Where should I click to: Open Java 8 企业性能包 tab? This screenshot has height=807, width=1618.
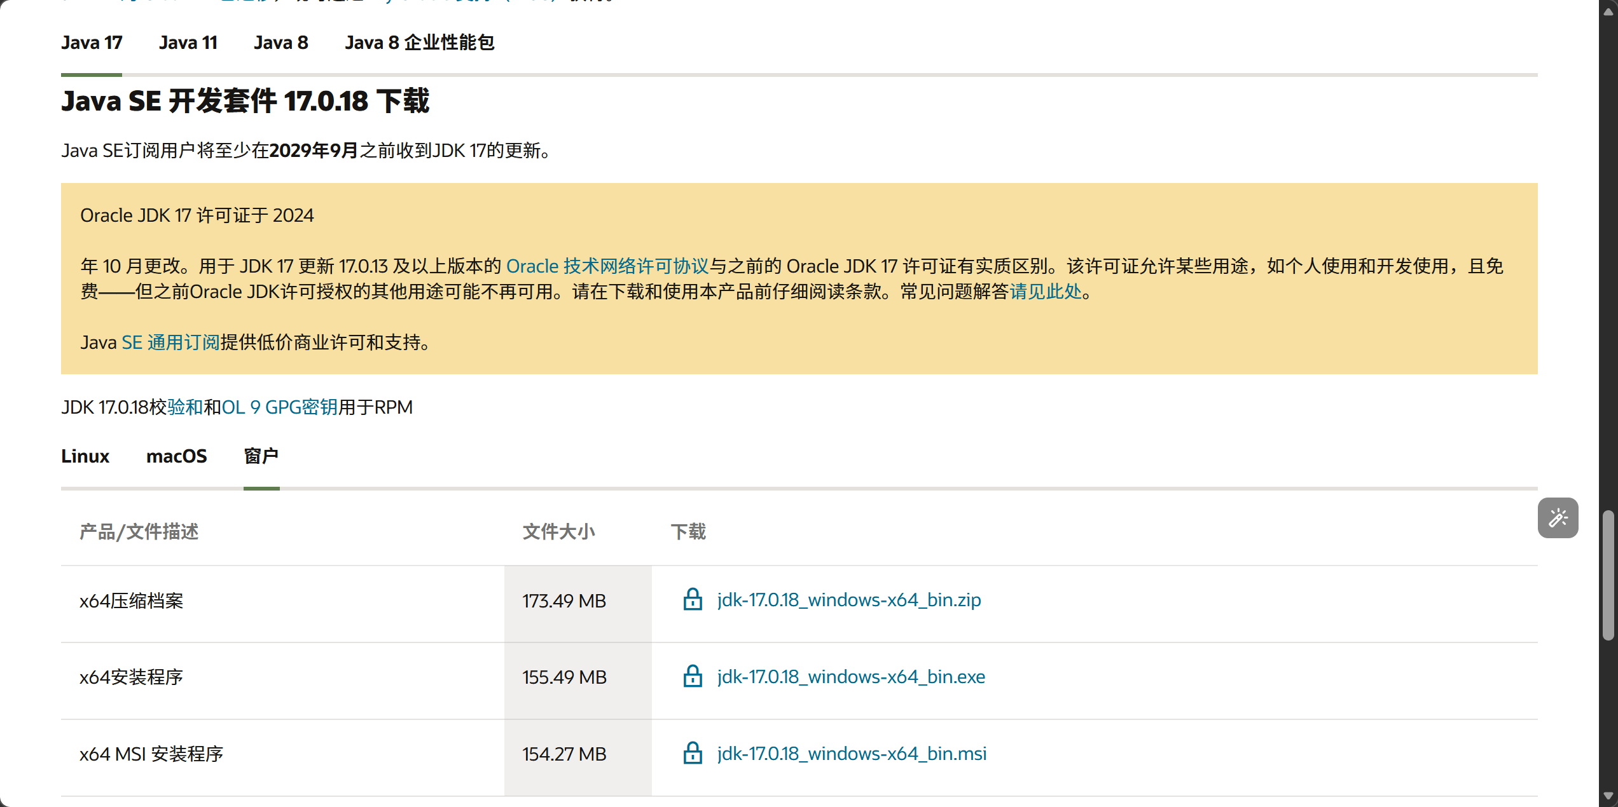419,43
